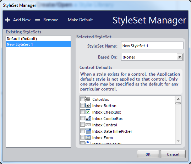Image resolution: width=191 pixels, height=164 pixels.
Task: Click the control list scroll up arrow
Action: click(x=178, y=99)
